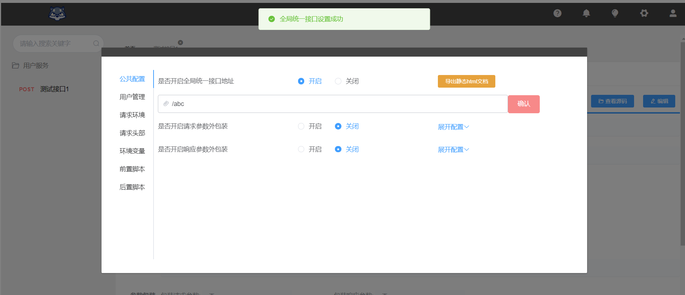Click the search magnifier icon

click(x=96, y=44)
